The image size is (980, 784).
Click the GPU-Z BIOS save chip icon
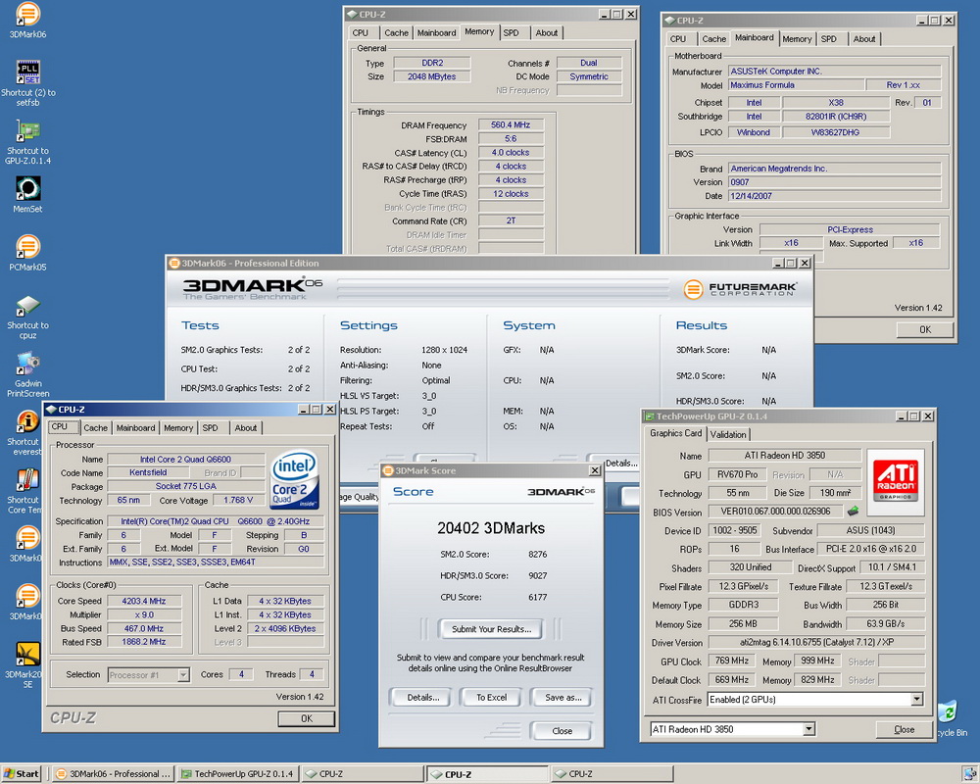tap(853, 512)
